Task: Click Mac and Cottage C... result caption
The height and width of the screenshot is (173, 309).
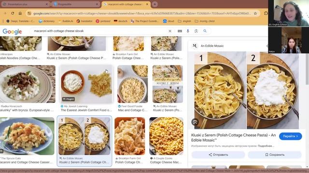Action: coord(133,110)
